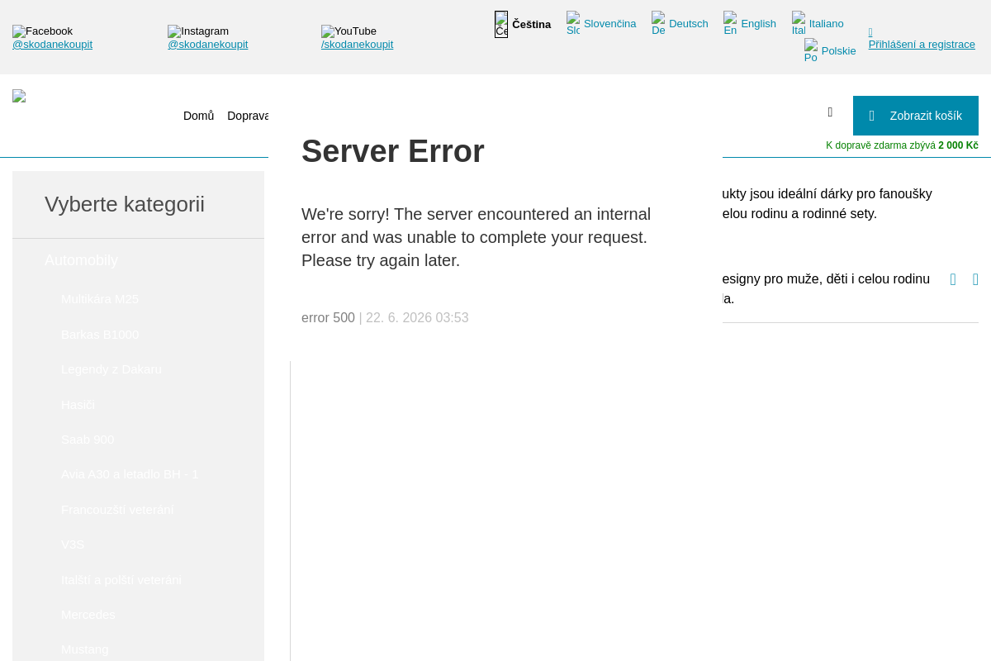The height and width of the screenshot is (661, 991).
Task: Click the Server Error heading
Action: (x=393, y=151)
